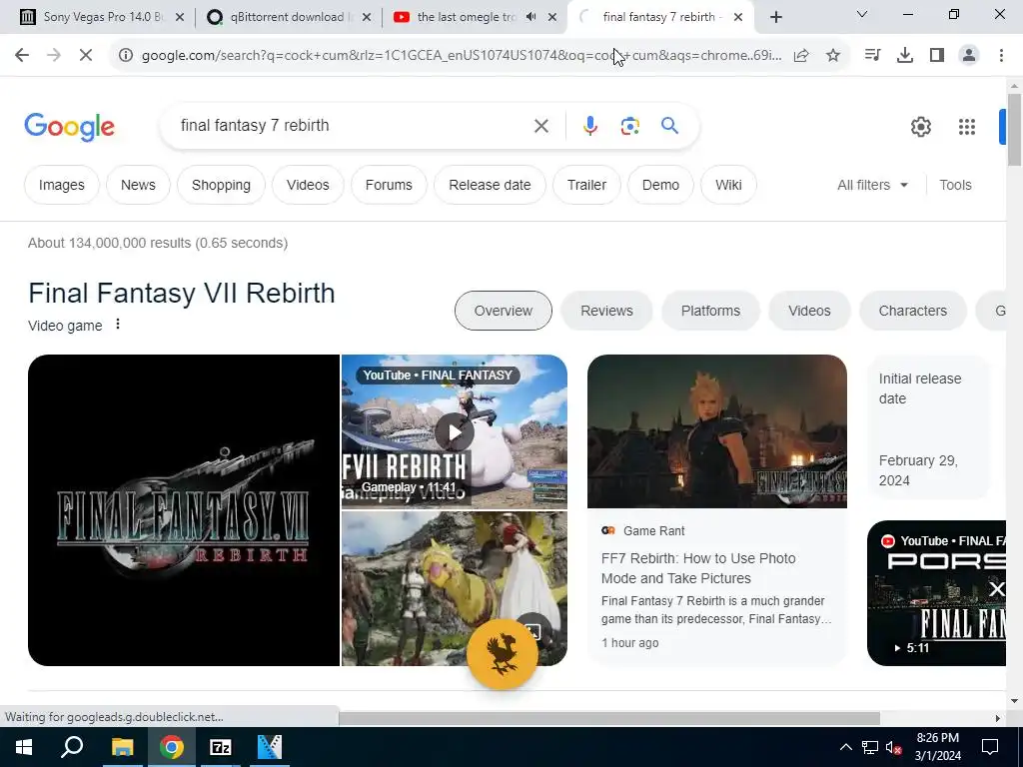Open FF7 Rebirth Photo Mode article link
Image resolution: width=1023 pixels, height=767 pixels.
[698, 568]
